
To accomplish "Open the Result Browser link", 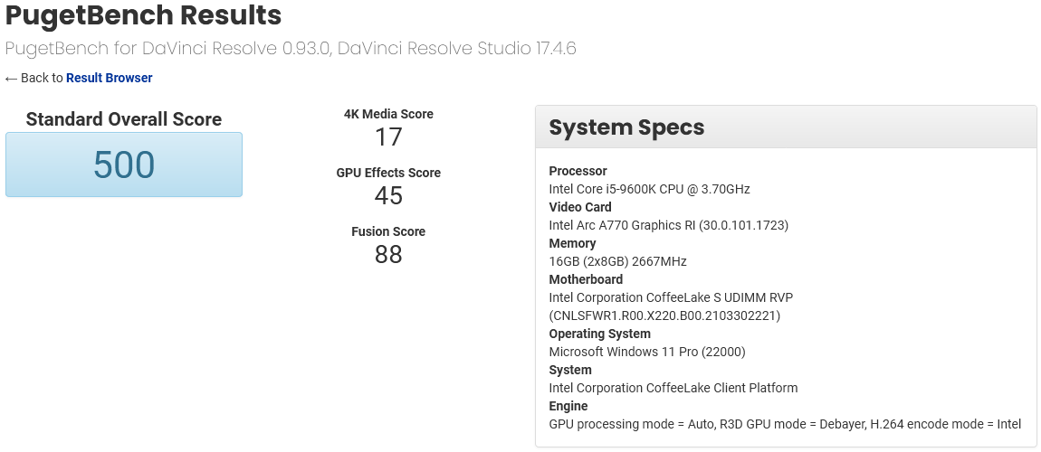I will (109, 79).
